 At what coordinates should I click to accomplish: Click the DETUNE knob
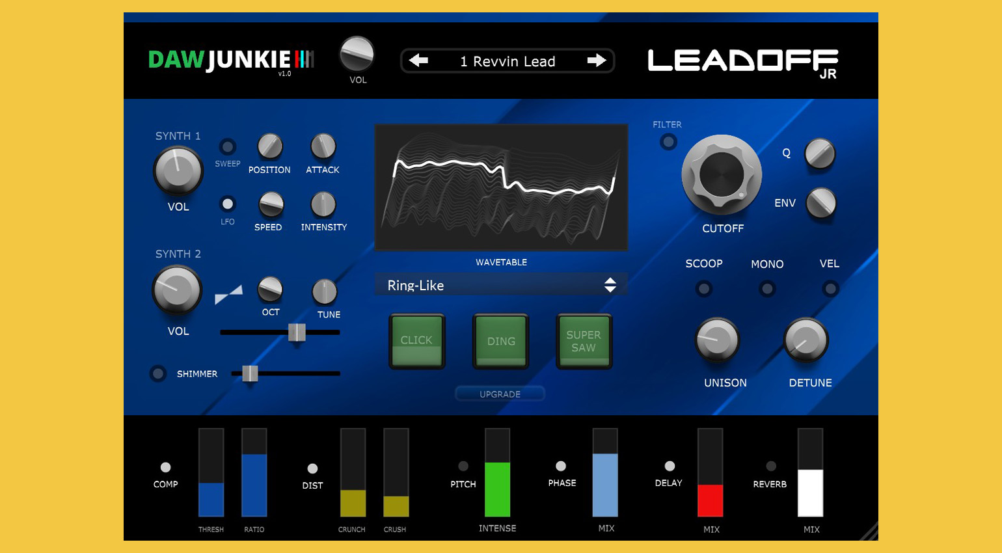click(x=806, y=340)
